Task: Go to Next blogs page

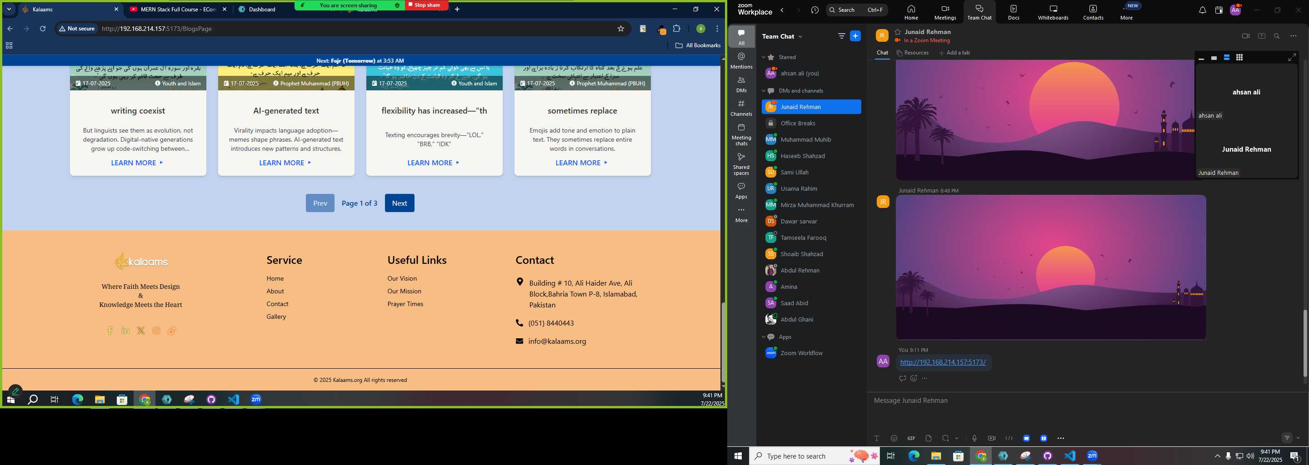Action: click(x=400, y=203)
